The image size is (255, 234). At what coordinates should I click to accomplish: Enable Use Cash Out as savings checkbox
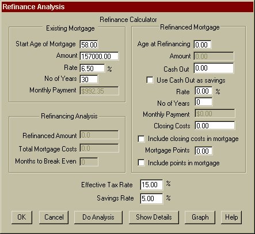150,80
